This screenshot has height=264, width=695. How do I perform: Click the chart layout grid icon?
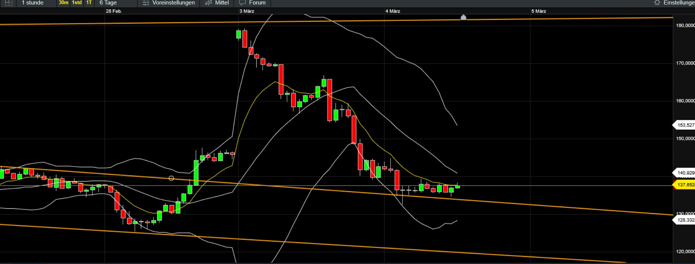9,3
